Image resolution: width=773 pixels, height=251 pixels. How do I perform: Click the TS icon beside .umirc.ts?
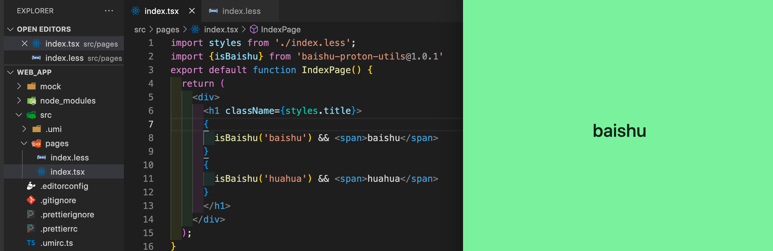point(31,243)
